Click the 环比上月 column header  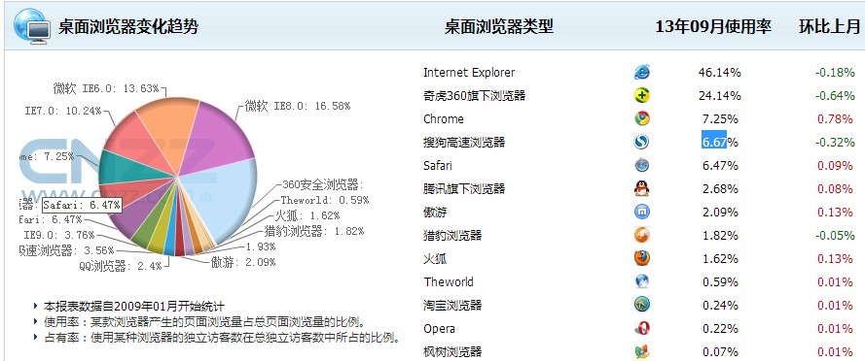(x=829, y=26)
